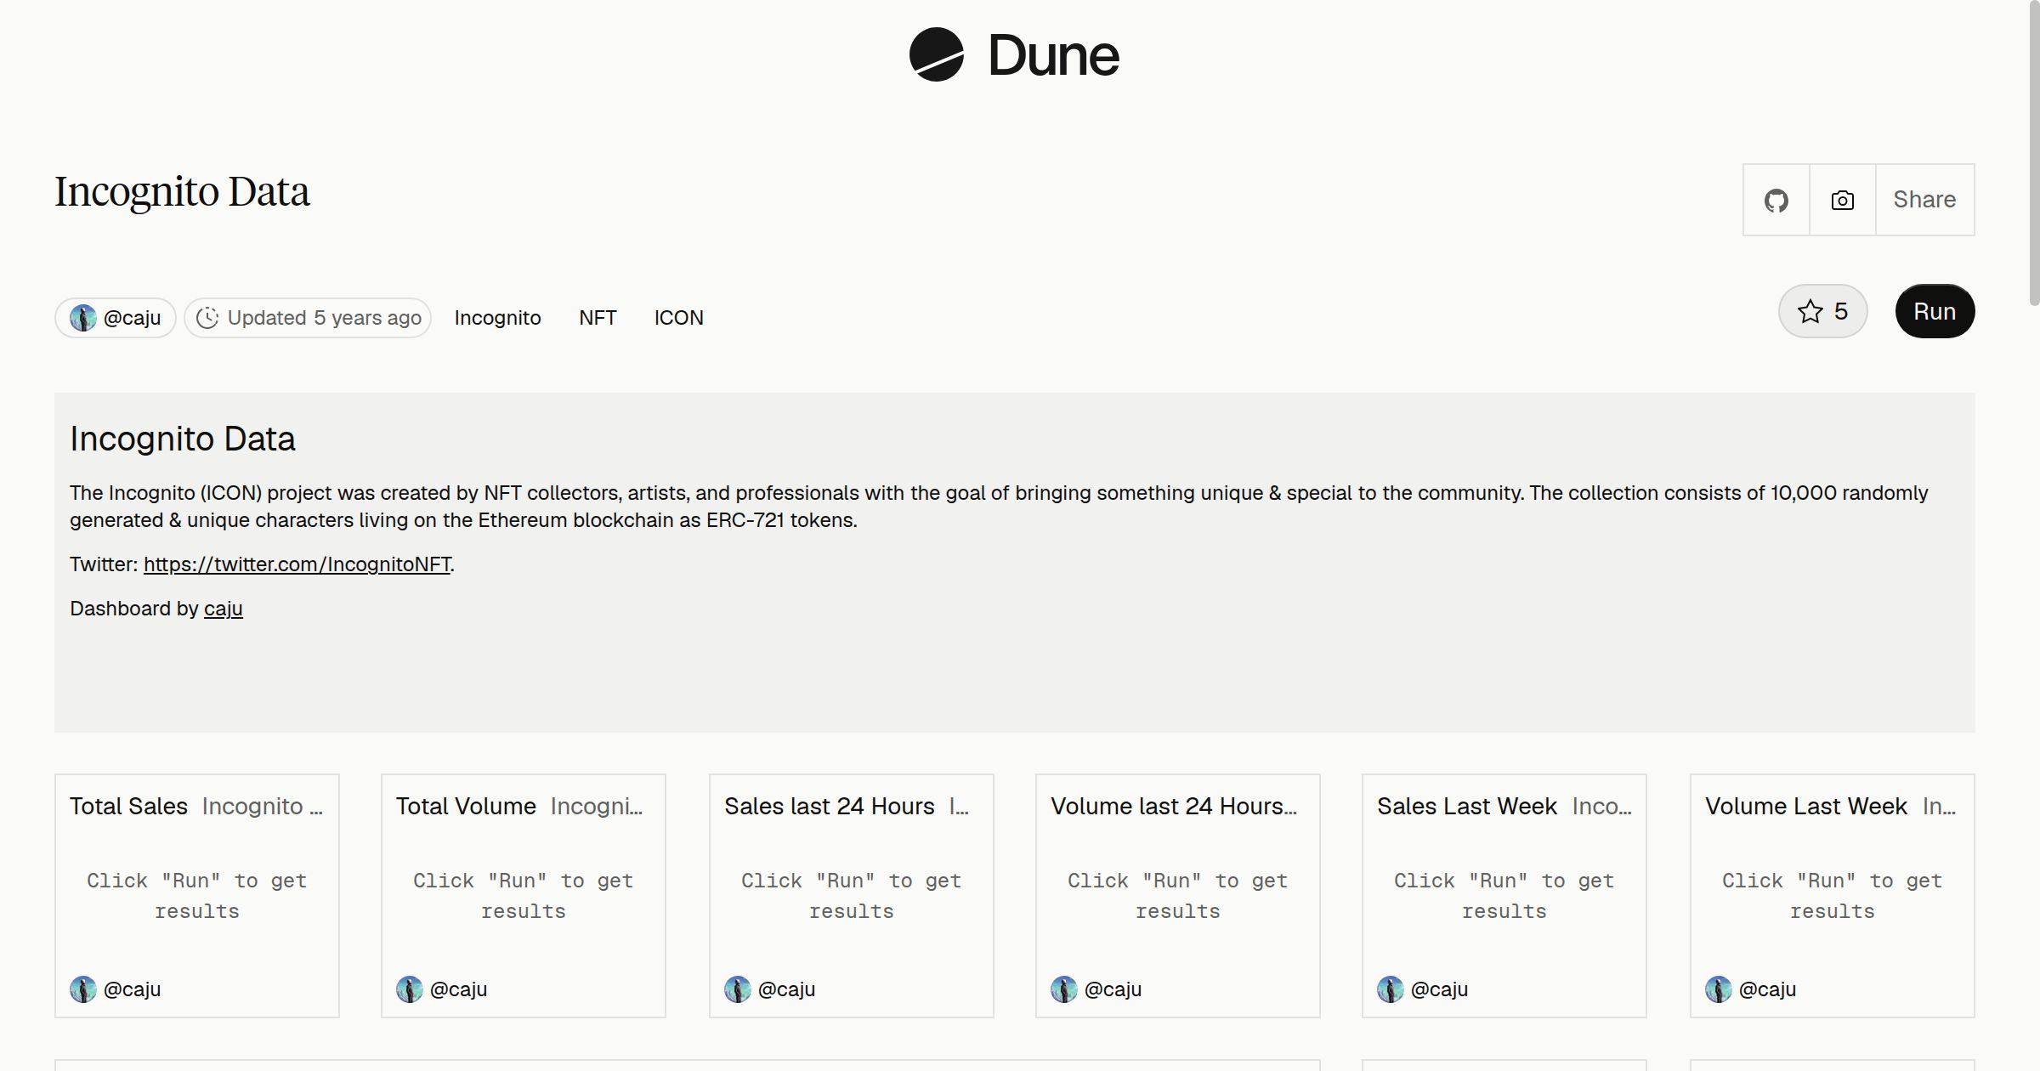Image resolution: width=2040 pixels, height=1071 pixels.
Task: Select the Incognito tag
Action: point(497,318)
